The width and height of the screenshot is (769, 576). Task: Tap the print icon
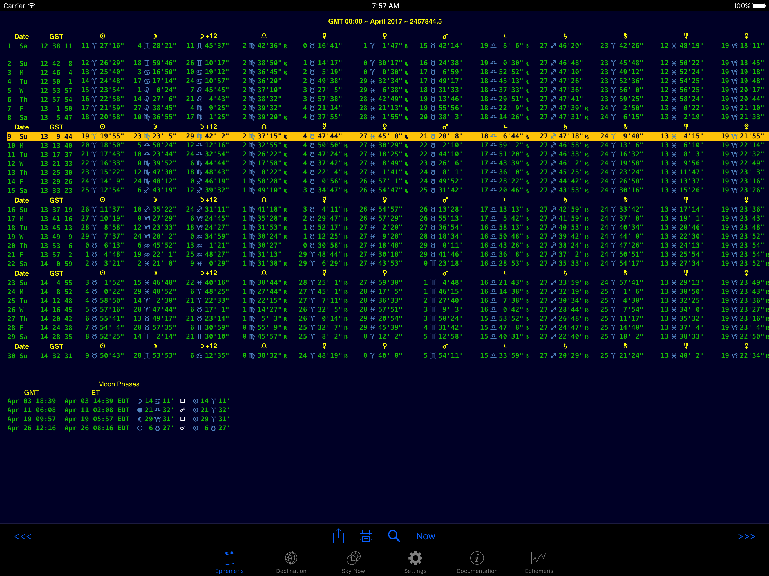point(366,536)
